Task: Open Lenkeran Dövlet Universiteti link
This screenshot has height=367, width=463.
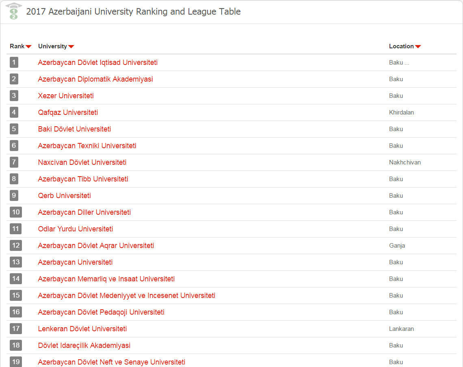Action: point(82,329)
